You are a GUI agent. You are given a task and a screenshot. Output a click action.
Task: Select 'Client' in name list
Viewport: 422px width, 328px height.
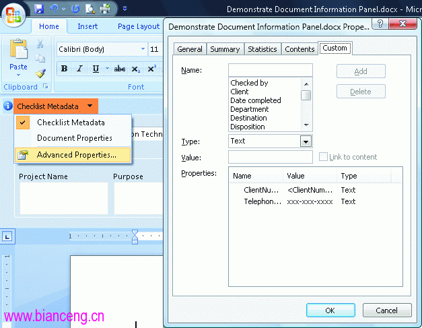[265, 92]
